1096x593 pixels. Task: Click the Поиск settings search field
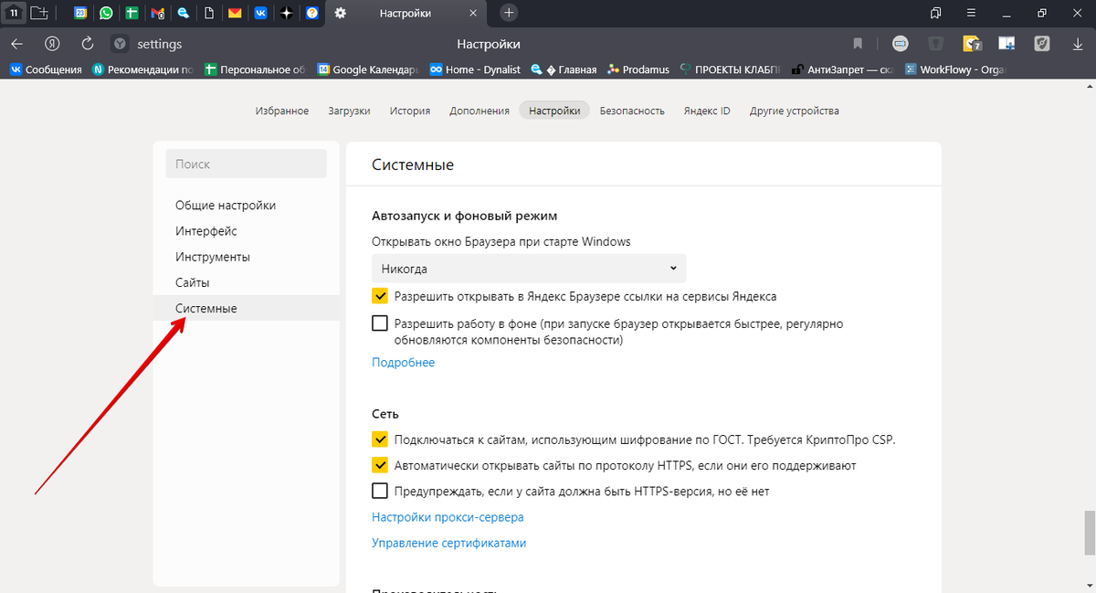pos(246,164)
